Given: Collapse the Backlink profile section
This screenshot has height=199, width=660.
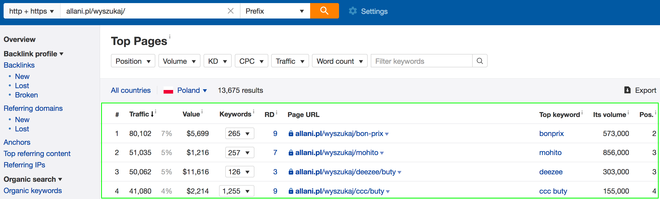Looking at the screenshot, I should click(34, 54).
